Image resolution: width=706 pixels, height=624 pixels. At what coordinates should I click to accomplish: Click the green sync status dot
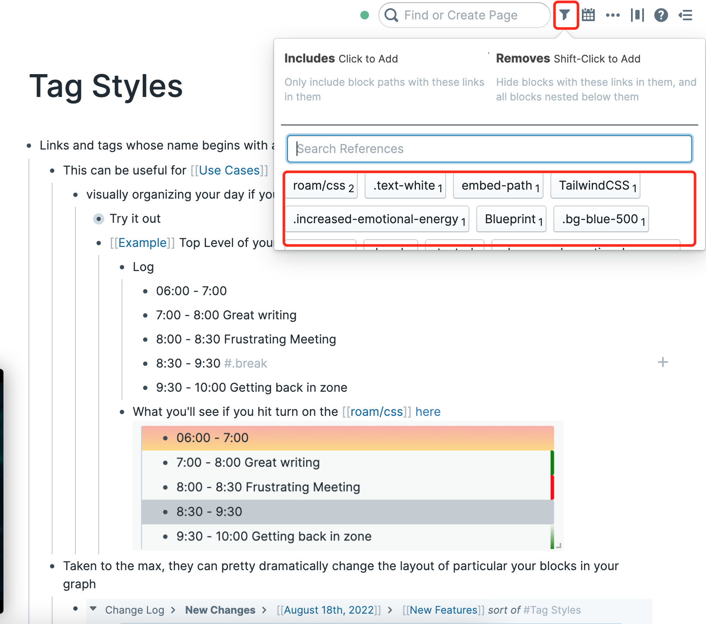[364, 15]
